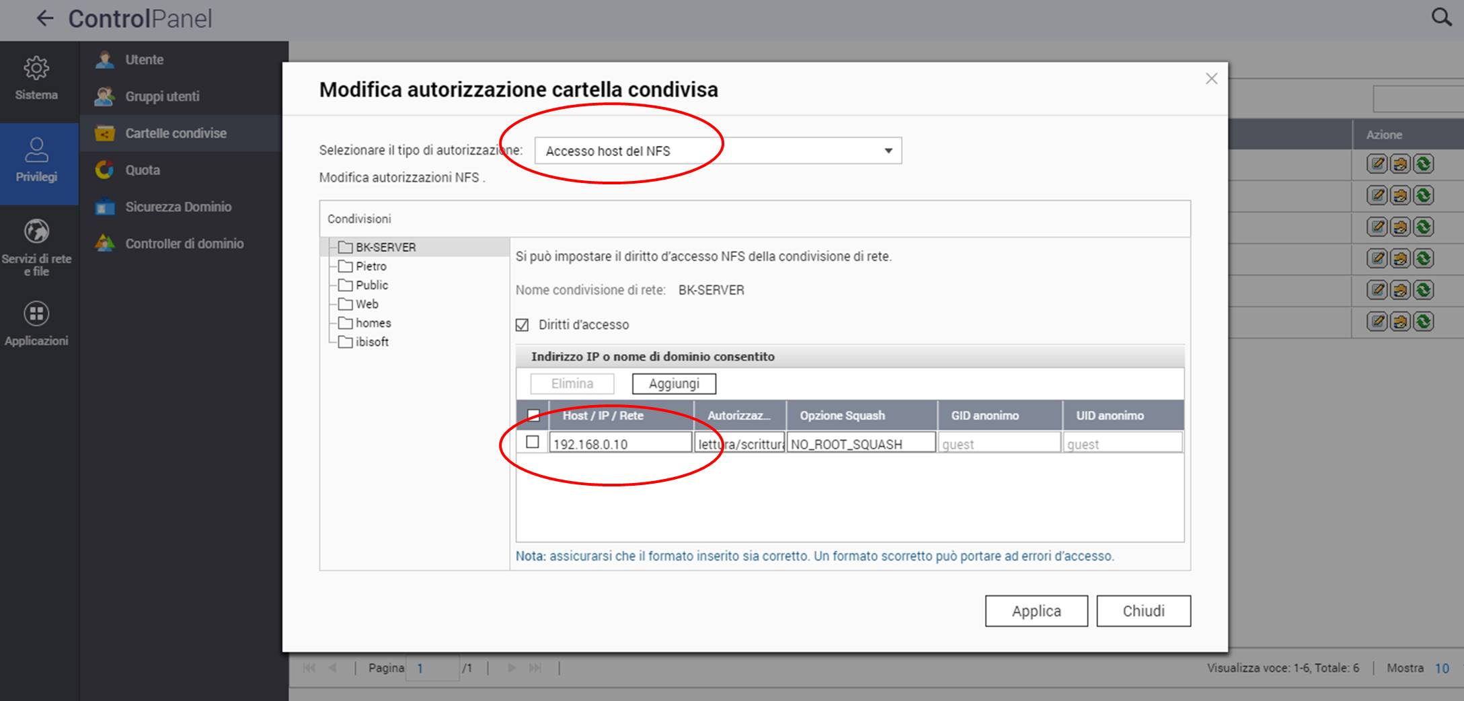Open Controller di dominio menu entry

[x=184, y=244]
